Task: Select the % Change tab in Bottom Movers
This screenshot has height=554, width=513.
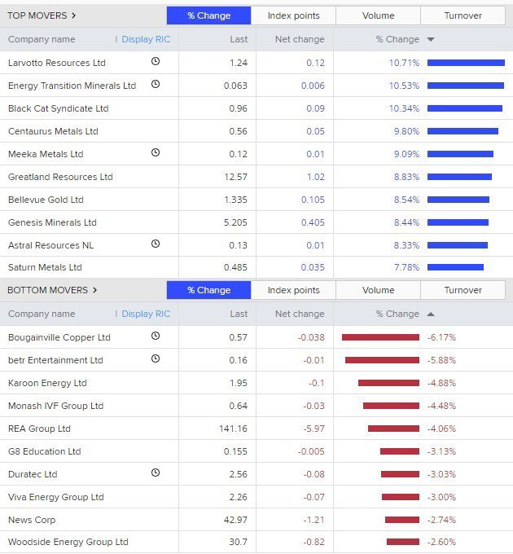Action: point(208,290)
